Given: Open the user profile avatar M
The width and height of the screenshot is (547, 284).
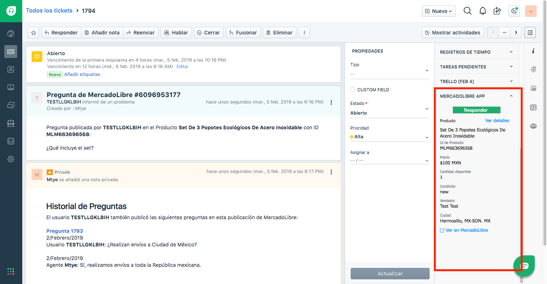Looking at the screenshot, I should [531, 11].
